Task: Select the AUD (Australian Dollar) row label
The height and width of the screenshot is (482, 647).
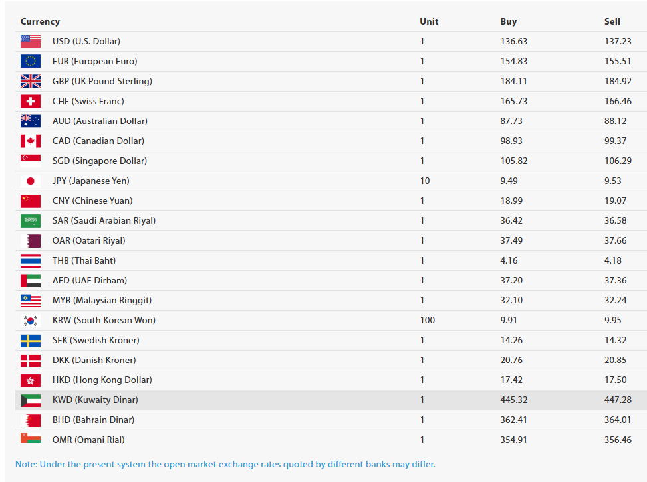Action: (100, 121)
